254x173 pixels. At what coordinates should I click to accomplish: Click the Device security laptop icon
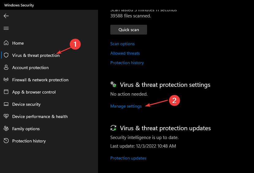[6, 104]
